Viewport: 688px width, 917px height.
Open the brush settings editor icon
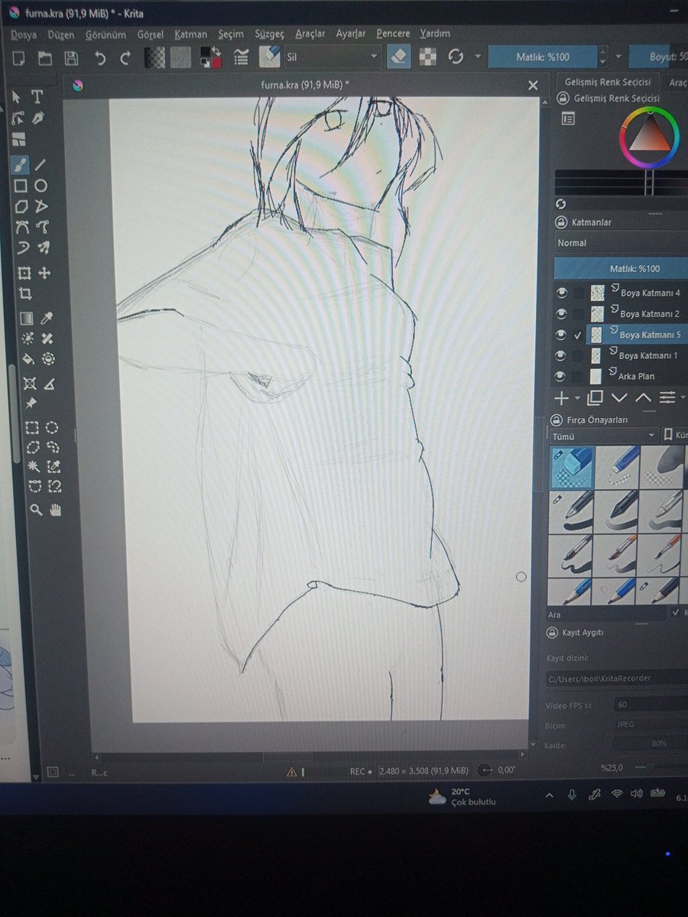(242, 57)
